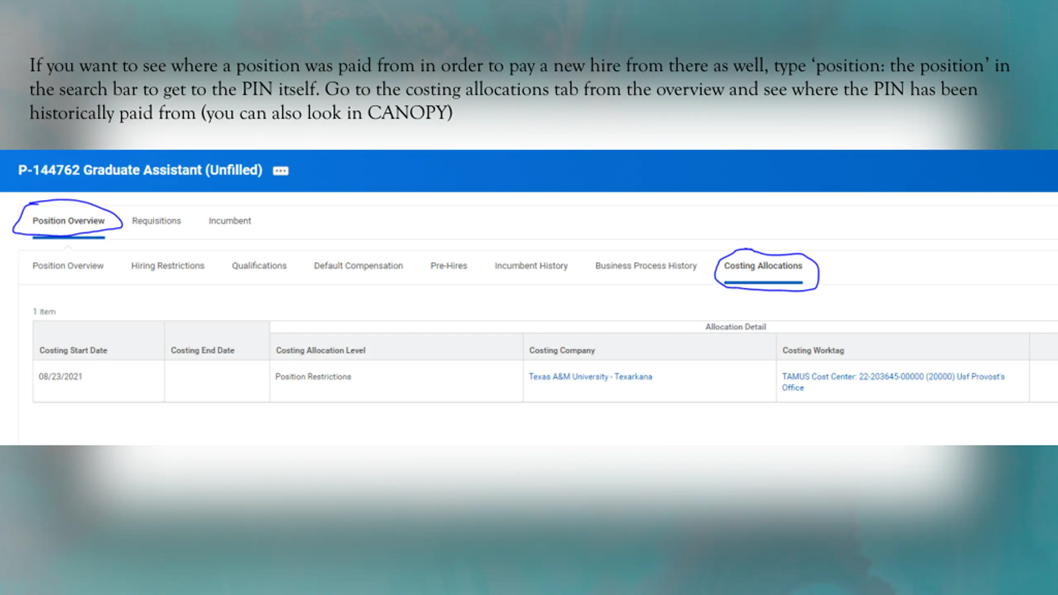
Task: Open the Default Compensation sub-tab
Action: 358,266
